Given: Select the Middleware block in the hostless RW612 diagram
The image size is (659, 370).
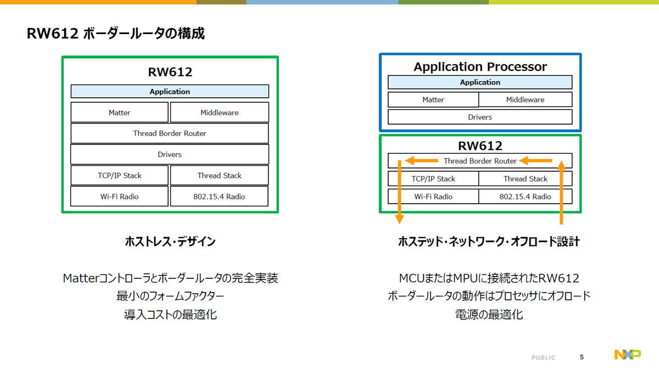Looking at the screenshot, I should [x=220, y=113].
